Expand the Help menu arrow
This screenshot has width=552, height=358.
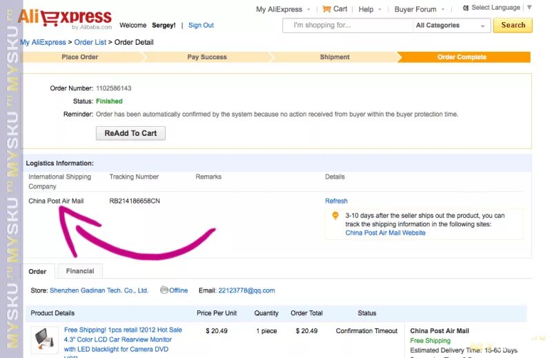[379, 10]
